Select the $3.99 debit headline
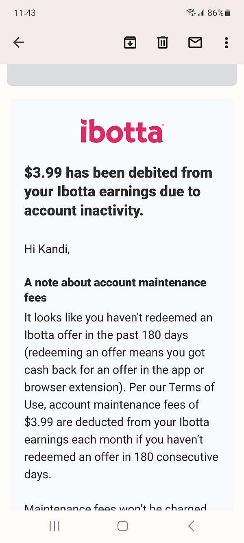 pos(118,191)
